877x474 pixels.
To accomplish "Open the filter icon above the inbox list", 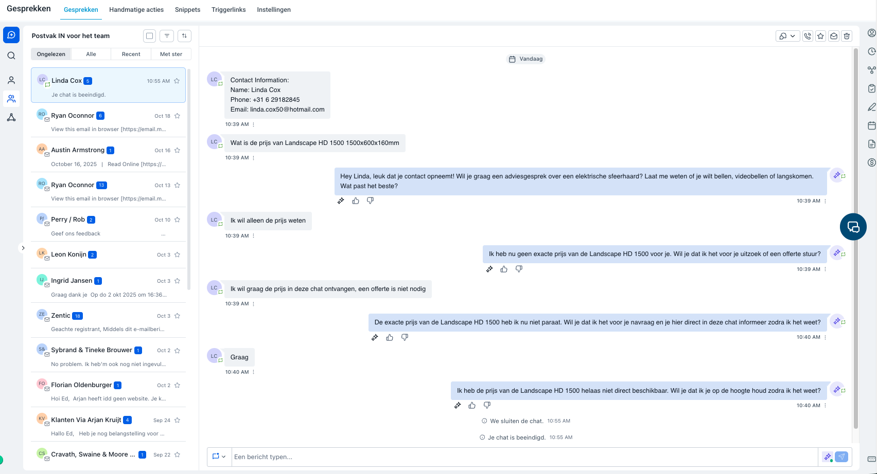I will (167, 36).
